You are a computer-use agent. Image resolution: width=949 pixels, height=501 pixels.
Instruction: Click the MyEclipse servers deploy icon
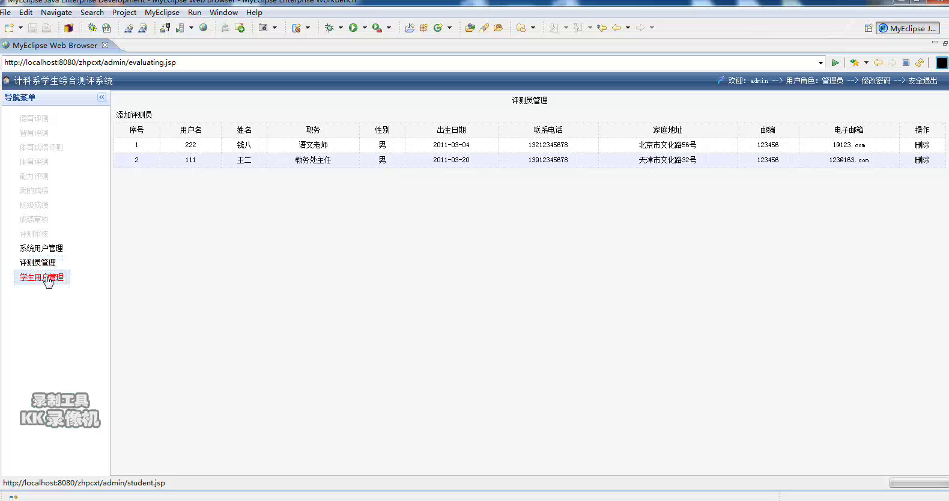pos(165,28)
